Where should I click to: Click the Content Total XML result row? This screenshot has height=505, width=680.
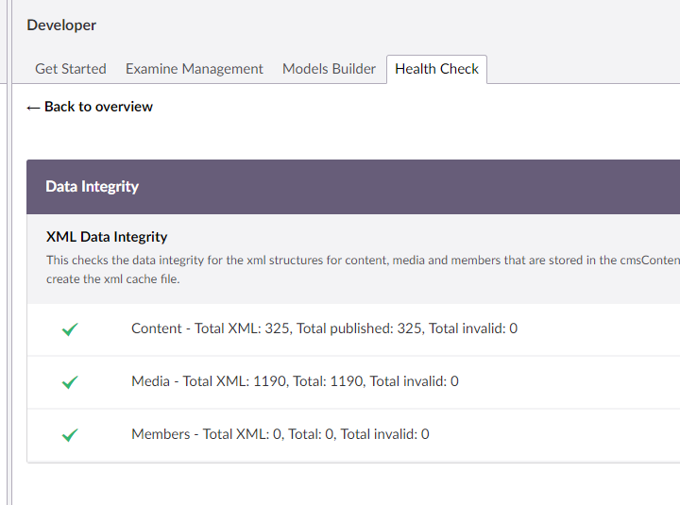click(324, 328)
